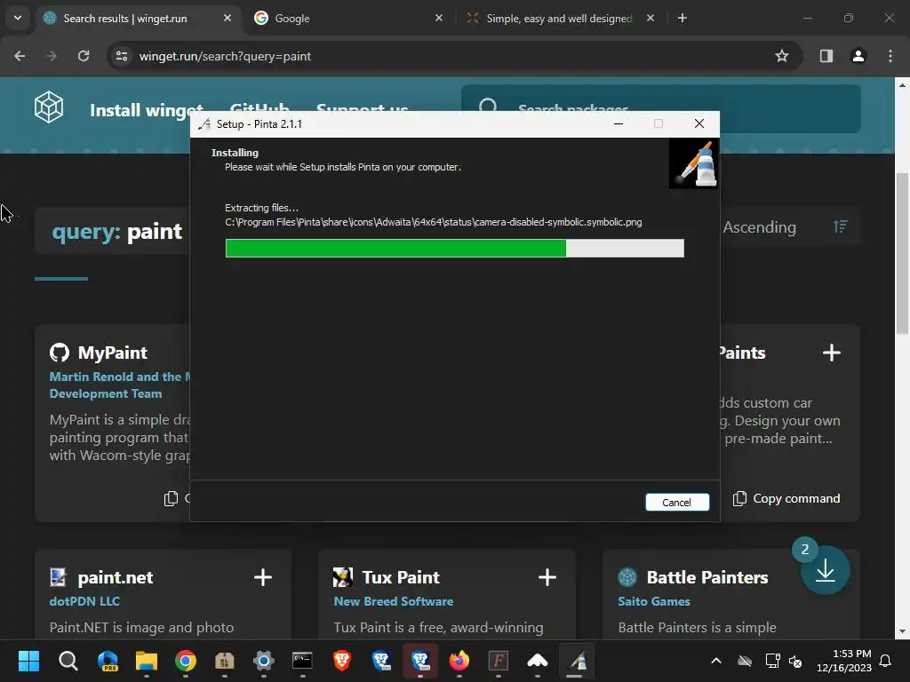Image resolution: width=910 pixels, height=682 pixels.
Task: Click the Pinta icon in setup title bar
Action: pyautogui.click(x=204, y=124)
